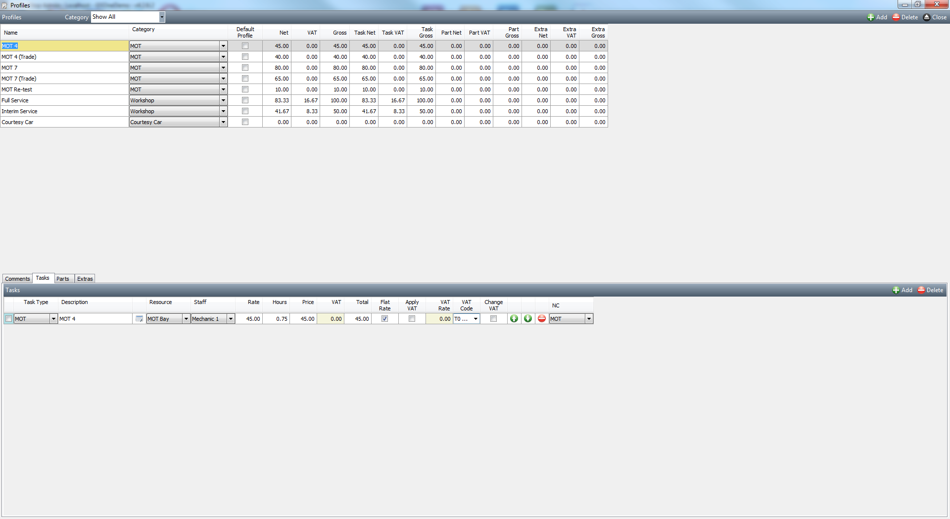Uncheck Flat Rate for the MOT 4 task

(384, 319)
